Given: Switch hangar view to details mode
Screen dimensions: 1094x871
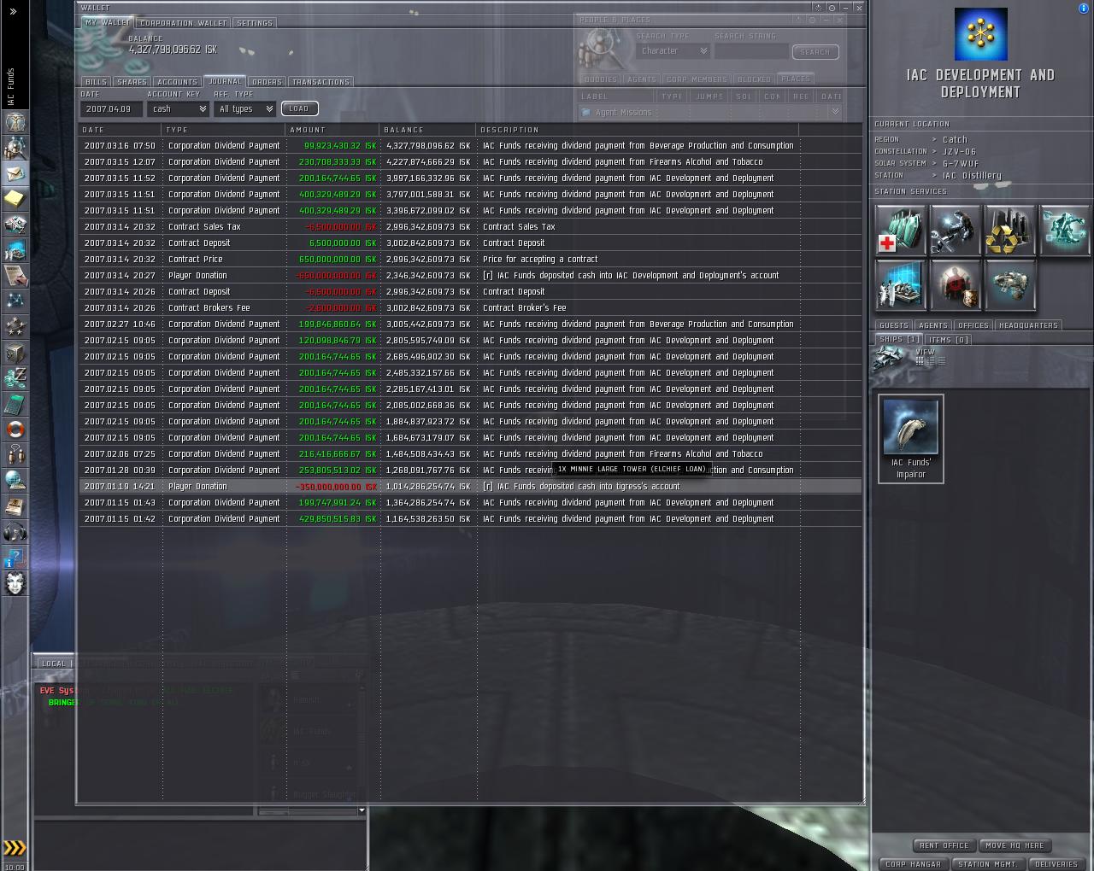Looking at the screenshot, I should 931,361.
